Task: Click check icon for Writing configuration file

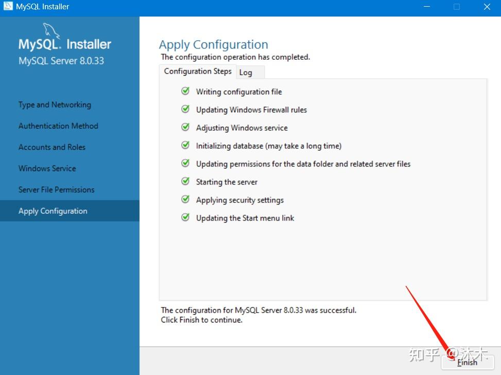Action: click(x=185, y=91)
